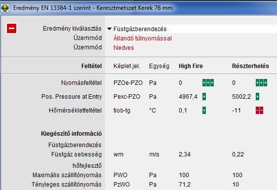Click the 2,34 flue gas velocity value
Viewport: 277px width, 190px height.
pos(185,154)
